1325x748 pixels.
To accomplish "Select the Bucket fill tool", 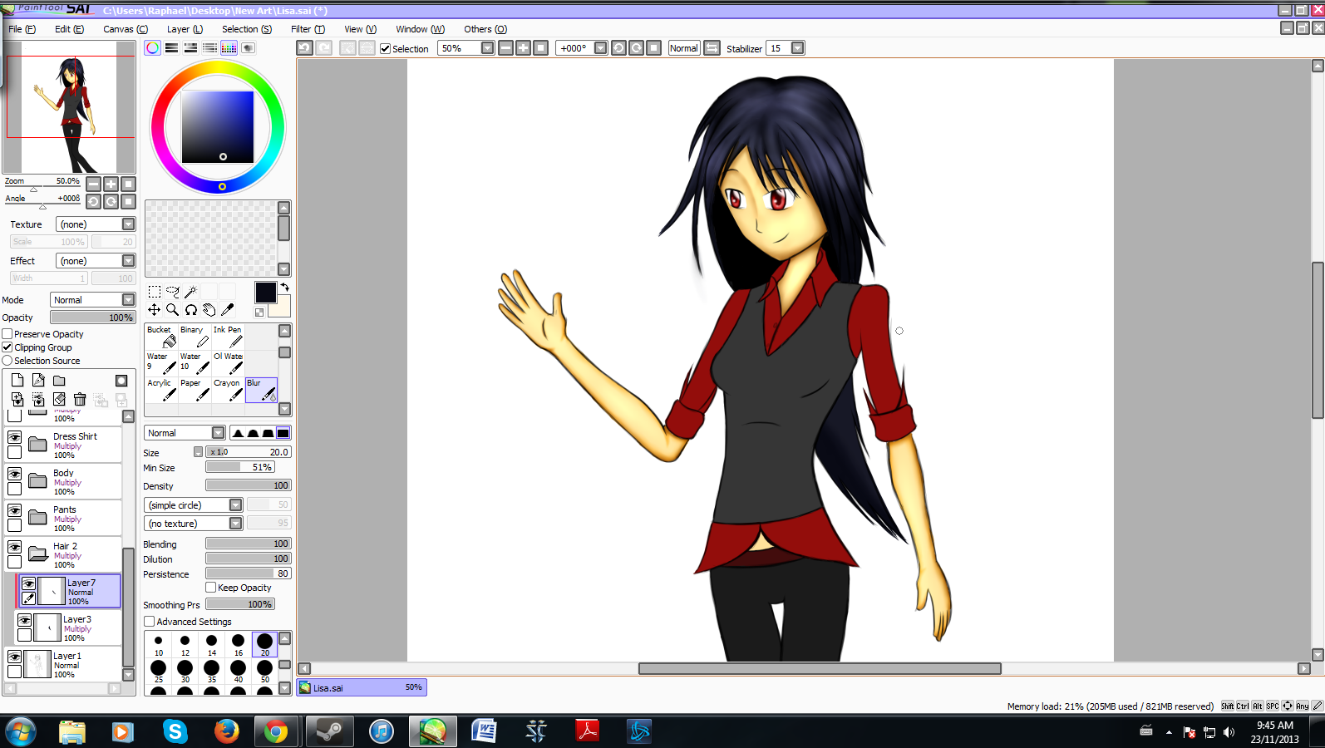I will (161, 337).
